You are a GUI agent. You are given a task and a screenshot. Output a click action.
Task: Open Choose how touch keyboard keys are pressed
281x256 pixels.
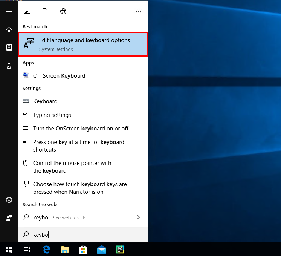[x=83, y=188]
